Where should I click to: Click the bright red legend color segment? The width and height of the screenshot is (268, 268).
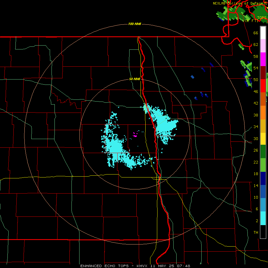[263, 86]
